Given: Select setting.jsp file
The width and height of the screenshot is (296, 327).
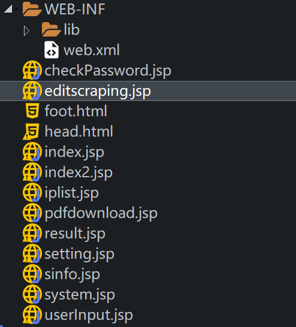Looking at the screenshot, I should [80, 254].
